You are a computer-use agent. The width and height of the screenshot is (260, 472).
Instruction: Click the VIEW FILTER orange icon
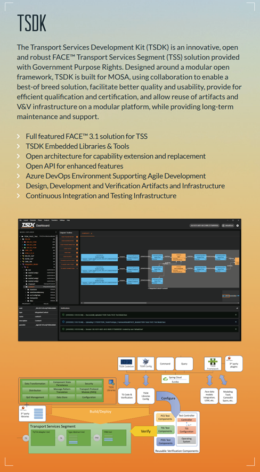click(x=77, y=249)
